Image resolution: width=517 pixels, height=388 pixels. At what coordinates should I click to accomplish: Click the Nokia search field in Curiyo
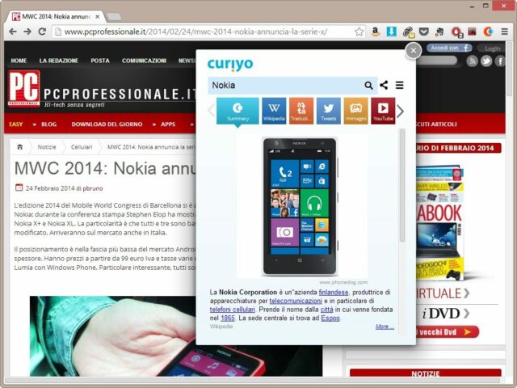point(283,85)
